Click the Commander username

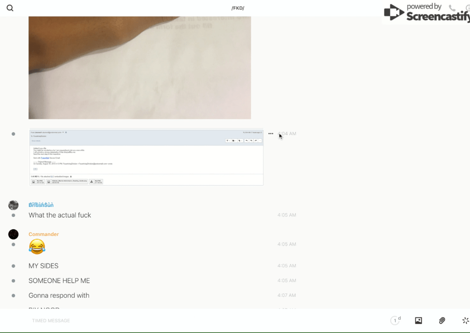coord(44,234)
